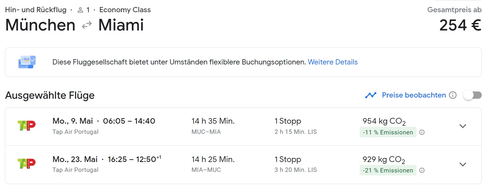Screen dimensions: 487x189
Task: Click the Economy Class label
Action: tap(125, 10)
